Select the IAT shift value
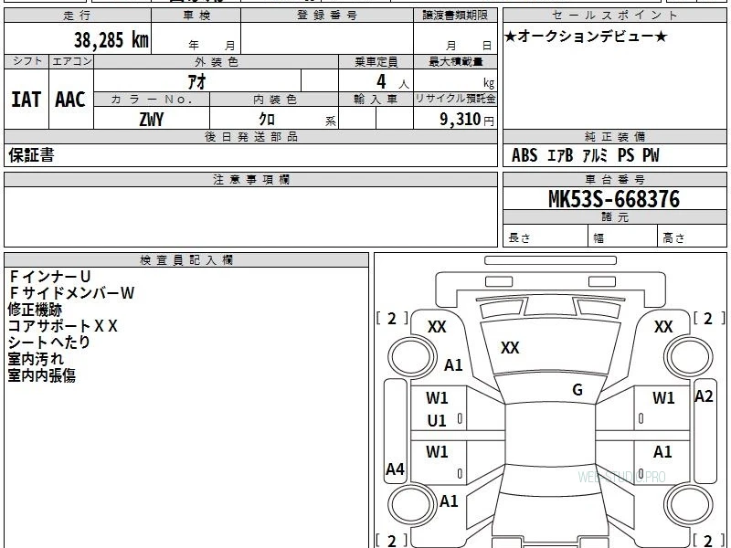The height and width of the screenshot is (548, 731). tap(26, 100)
